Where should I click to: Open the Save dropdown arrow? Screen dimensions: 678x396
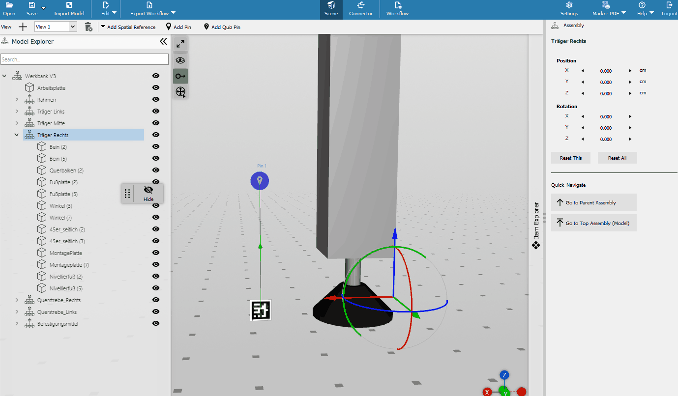pyautogui.click(x=43, y=8)
